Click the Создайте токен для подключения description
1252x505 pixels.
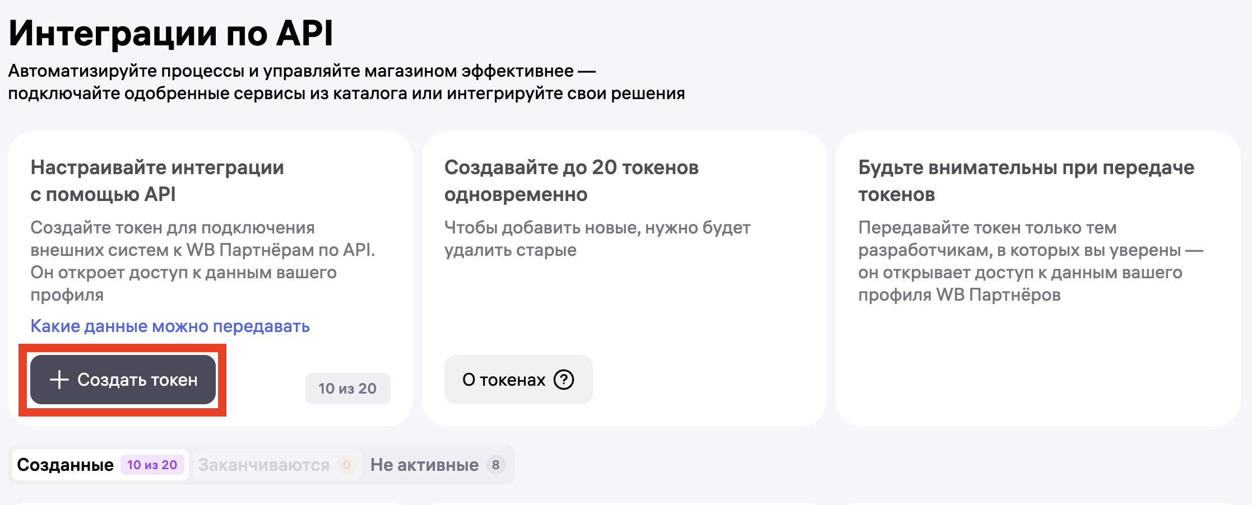tap(202, 261)
